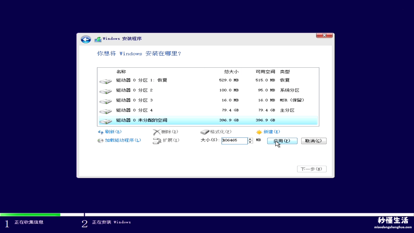
Task: Click the 加载驱动程序 disc icon
Action: point(101,141)
